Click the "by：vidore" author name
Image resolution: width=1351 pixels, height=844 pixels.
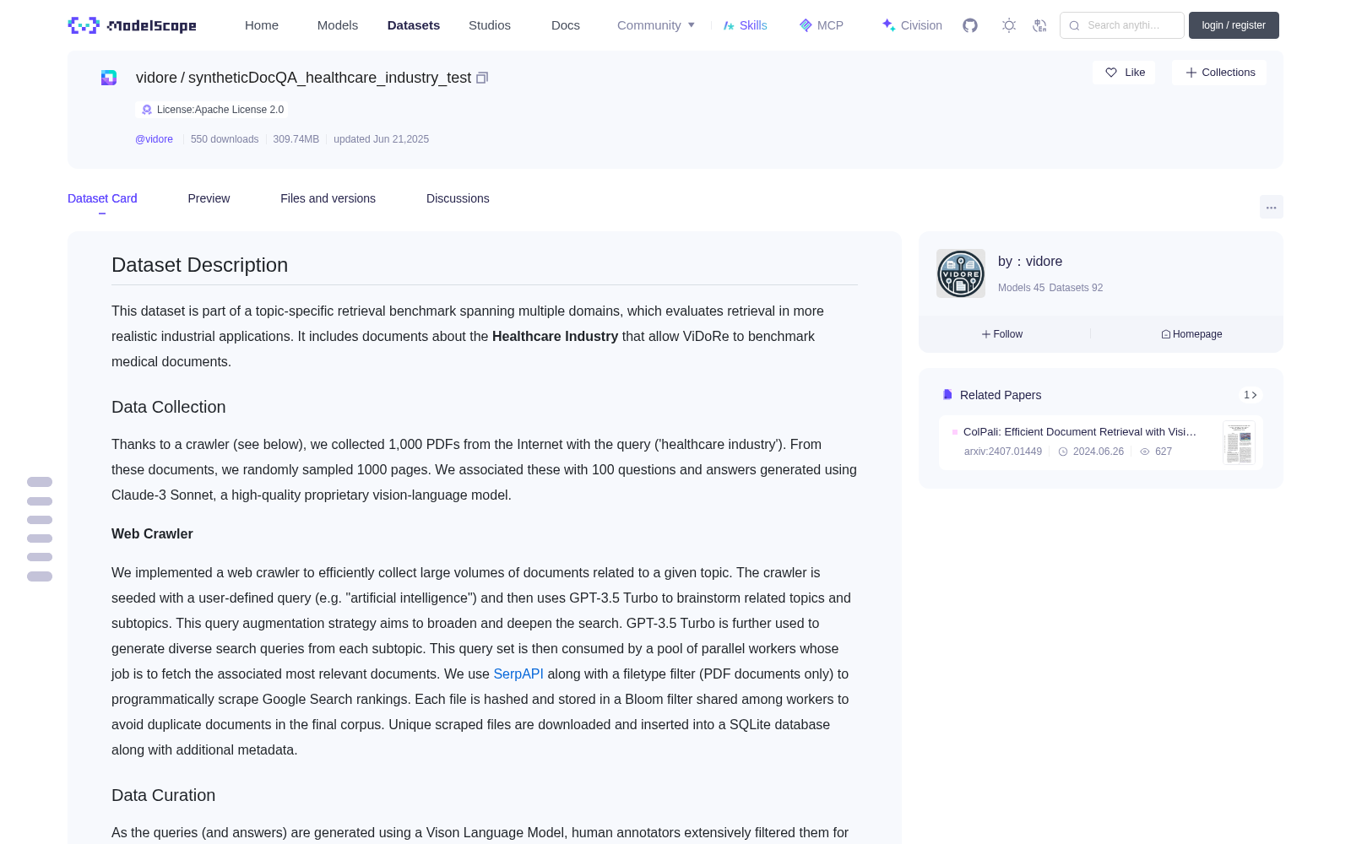1030,262
